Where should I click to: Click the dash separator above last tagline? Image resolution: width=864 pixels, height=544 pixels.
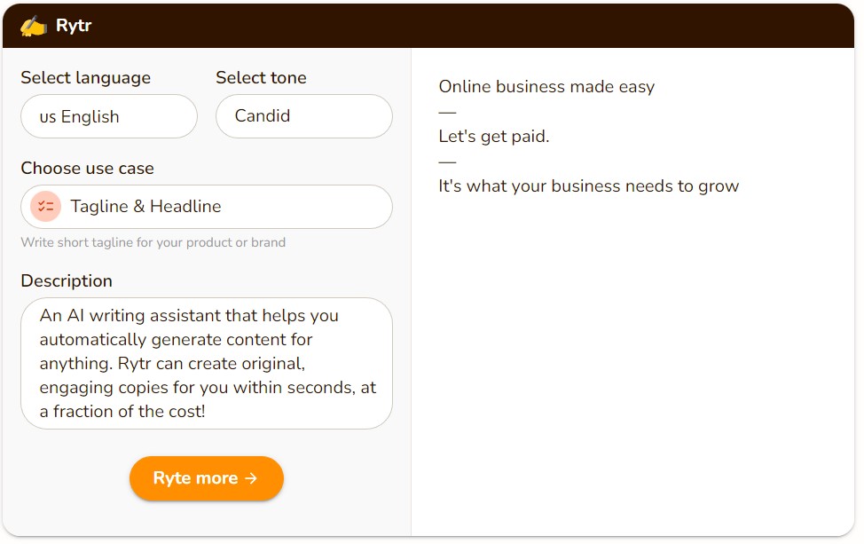pos(447,162)
